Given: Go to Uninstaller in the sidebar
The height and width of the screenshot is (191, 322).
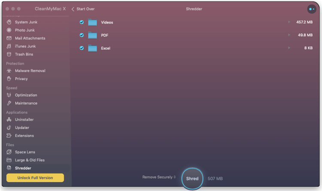Looking at the screenshot, I should click(x=24, y=120).
